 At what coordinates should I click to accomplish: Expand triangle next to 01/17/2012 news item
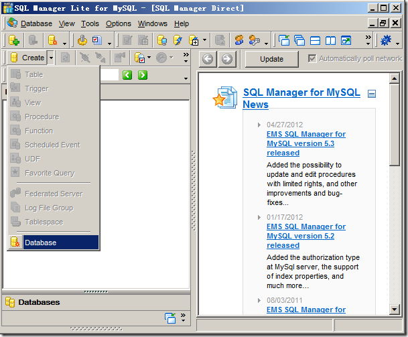pyautogui.click(x=259, y=217)
